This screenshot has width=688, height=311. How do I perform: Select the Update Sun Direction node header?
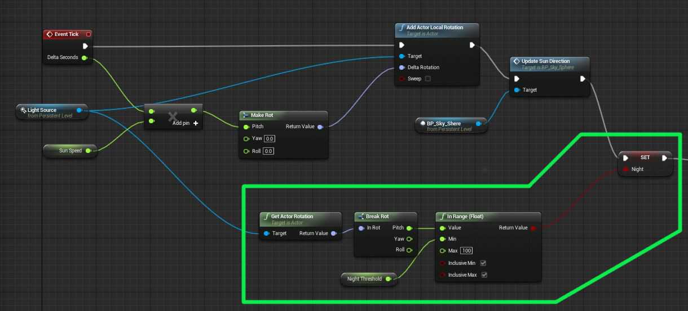[545, 63]
